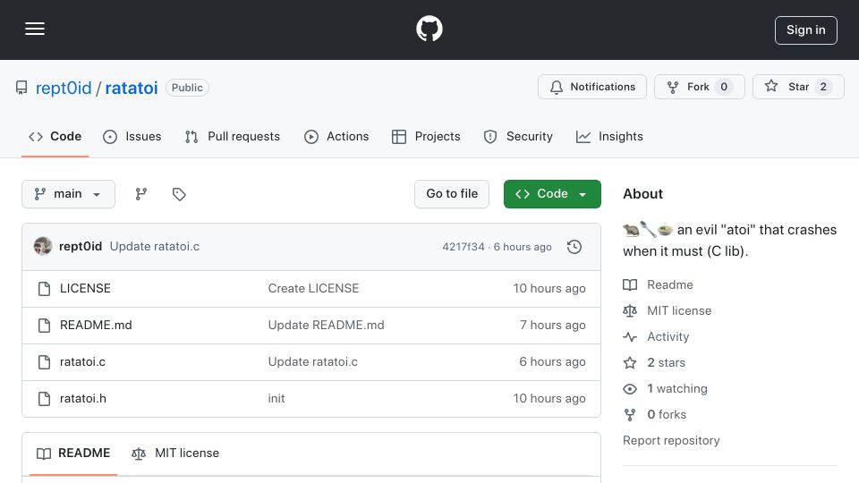Click the pulse icon beside Activity

click(x=630, y=337)
